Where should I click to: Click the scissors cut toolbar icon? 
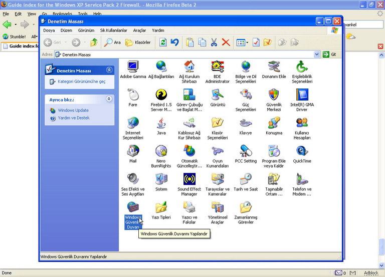(214, 42)
